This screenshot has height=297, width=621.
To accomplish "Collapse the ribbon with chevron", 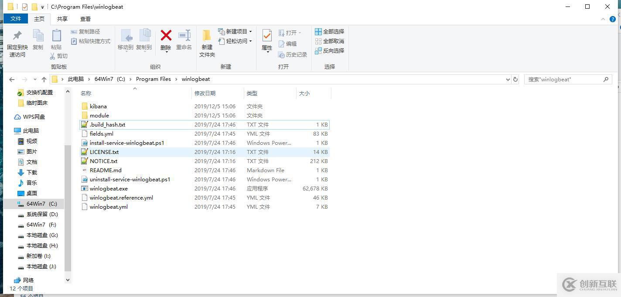I will coord(604,19).
